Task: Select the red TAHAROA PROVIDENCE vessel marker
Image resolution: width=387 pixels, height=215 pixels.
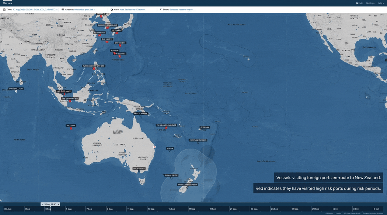Action: point(166,128)
